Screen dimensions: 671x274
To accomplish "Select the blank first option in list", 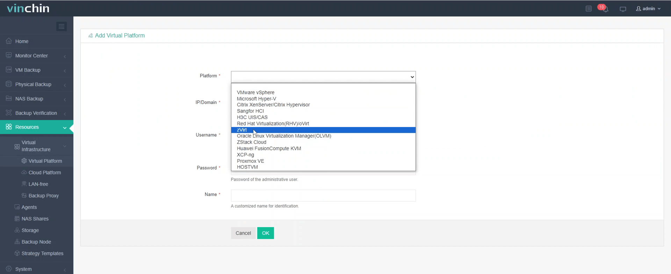I will [323, 86].
